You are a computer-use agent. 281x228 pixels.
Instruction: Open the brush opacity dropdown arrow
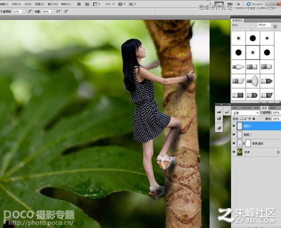click(24, 11)
